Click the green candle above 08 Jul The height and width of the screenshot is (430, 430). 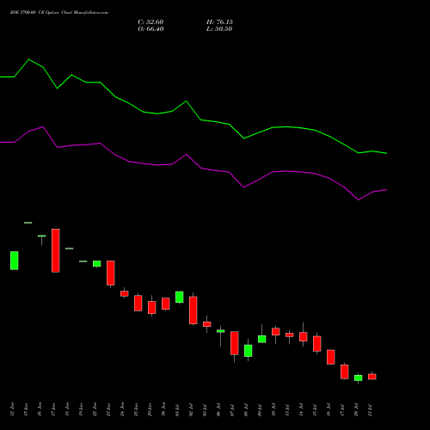(x=249, y=351)
